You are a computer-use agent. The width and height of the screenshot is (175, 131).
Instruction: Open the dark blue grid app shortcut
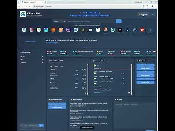(x=135, y=30)
